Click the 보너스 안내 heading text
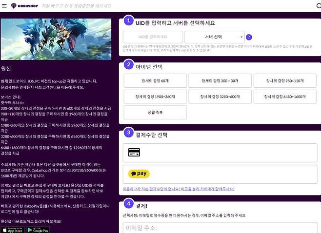321x233 pixels. point(11,97)
